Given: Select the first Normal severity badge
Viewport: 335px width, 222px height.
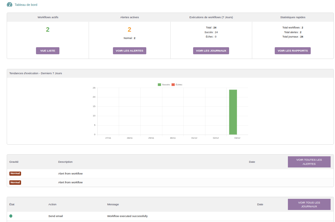Looking at the screenshot, I should click(15, 174).
